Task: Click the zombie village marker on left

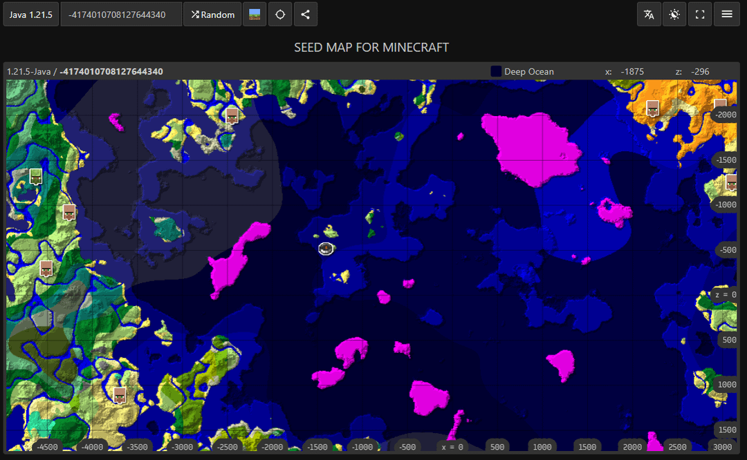Action: pyautogui.click(x=36, y=176)
